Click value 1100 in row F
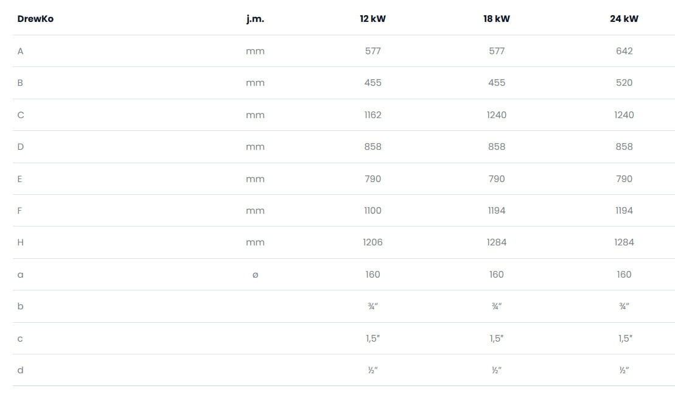This screenshot has width=675, height=394. pos(372,211)
